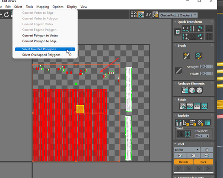Choose Select Inverted Polygons
The image size is (223, 178).
click(45, 49)
